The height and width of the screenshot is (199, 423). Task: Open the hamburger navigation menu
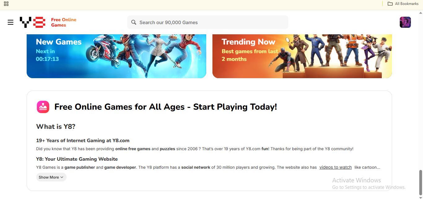(11, 22)
